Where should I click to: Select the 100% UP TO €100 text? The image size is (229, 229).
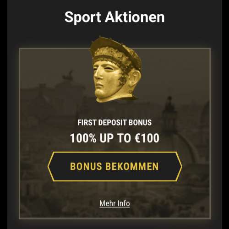114,138
